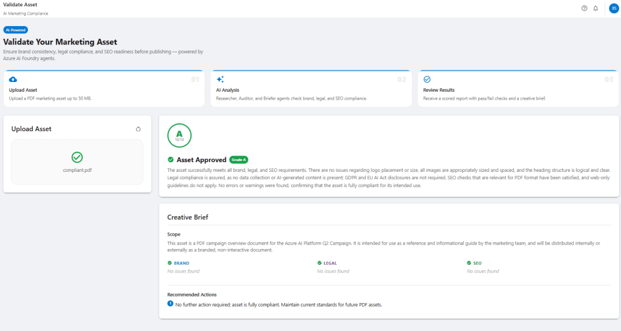Open the notifications bell icon
Screen dimensions: 621x331
tap(595, 9)
